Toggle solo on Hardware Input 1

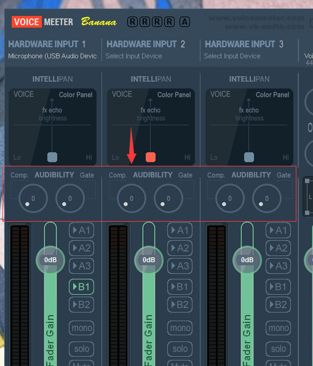82,349
